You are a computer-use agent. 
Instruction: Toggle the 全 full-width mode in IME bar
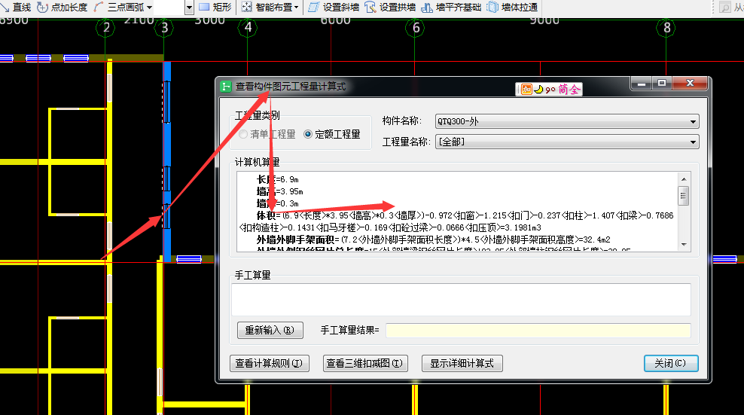click(574, 90)
